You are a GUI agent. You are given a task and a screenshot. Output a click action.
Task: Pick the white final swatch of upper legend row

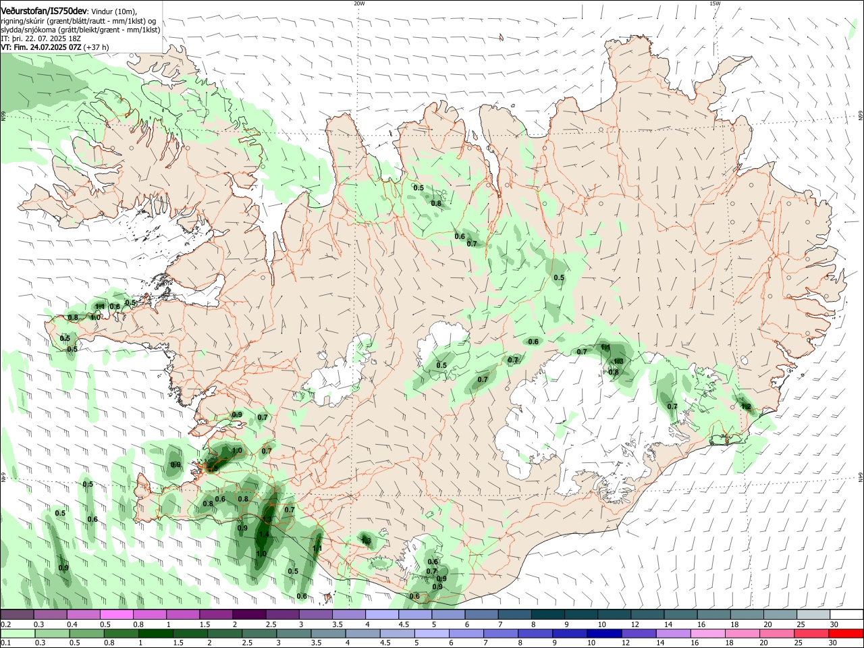(x=846, y=614)
